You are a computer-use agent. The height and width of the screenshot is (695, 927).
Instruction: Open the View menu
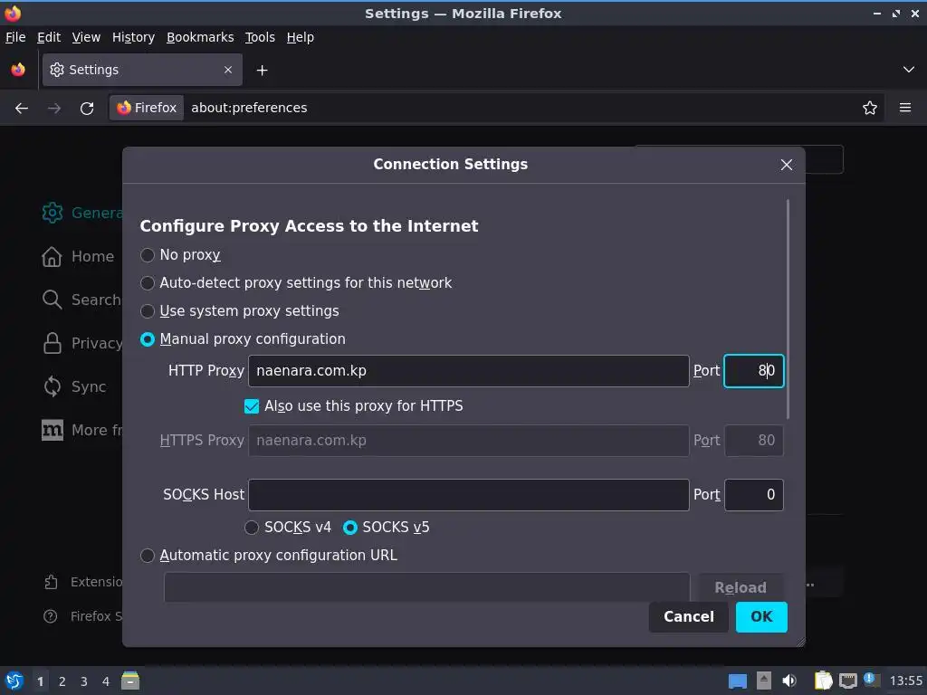tap(86, 37)
